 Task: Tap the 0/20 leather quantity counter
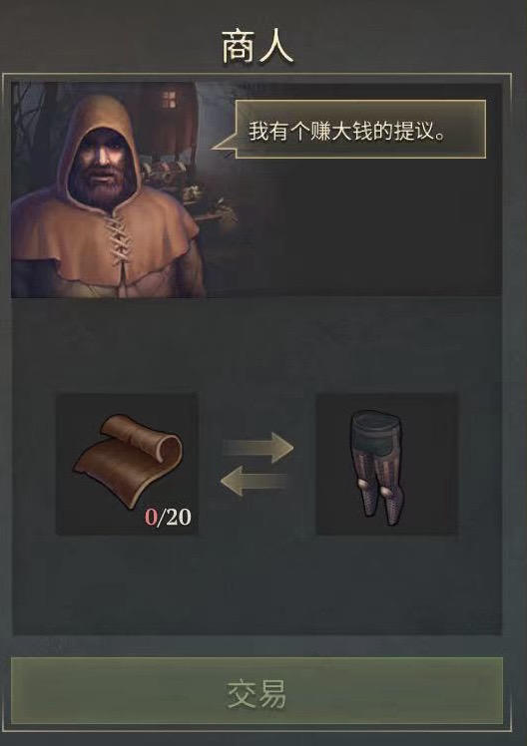168,518
